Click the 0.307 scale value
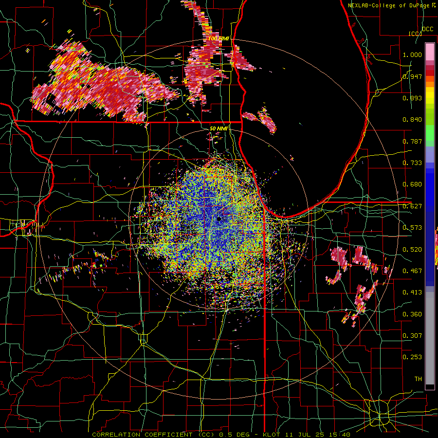The width and height of the screenshot is (438, 438). [x=412, y=336]
